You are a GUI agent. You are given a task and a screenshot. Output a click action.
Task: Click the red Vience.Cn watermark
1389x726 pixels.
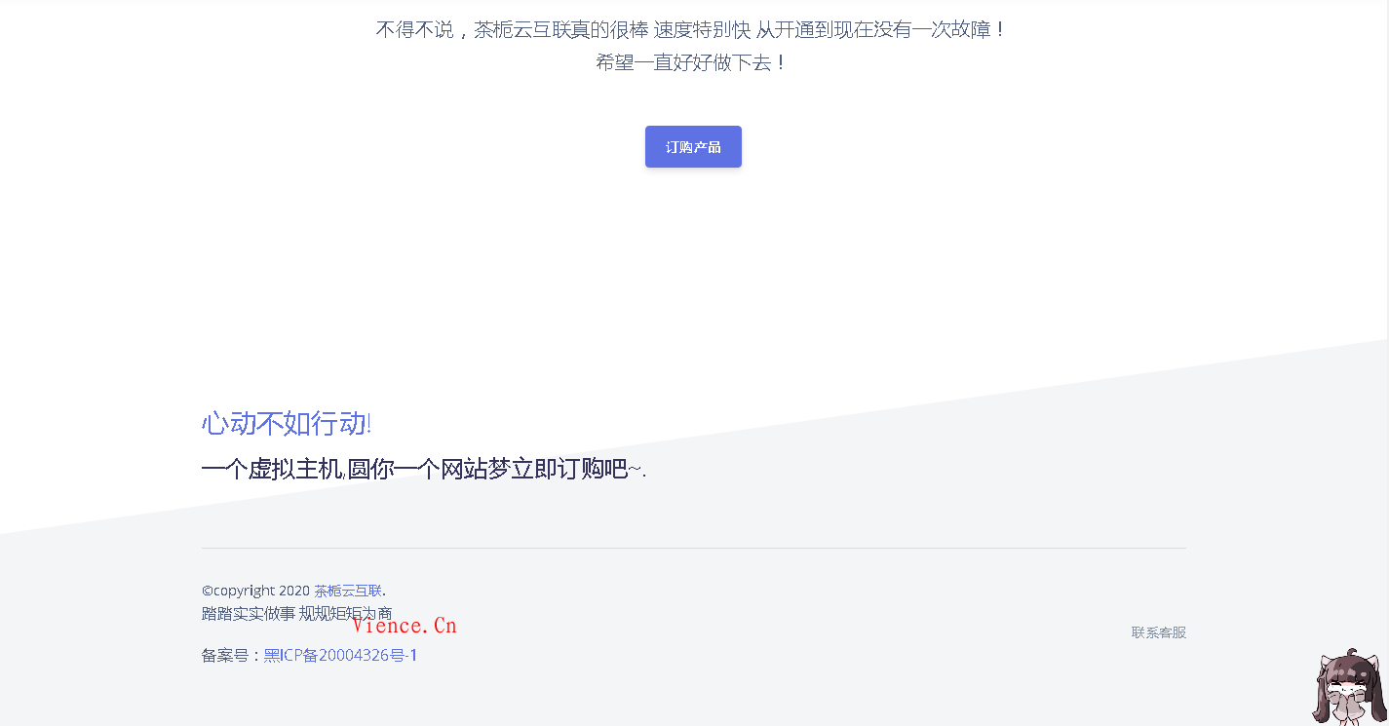click(x=404, y=626)
